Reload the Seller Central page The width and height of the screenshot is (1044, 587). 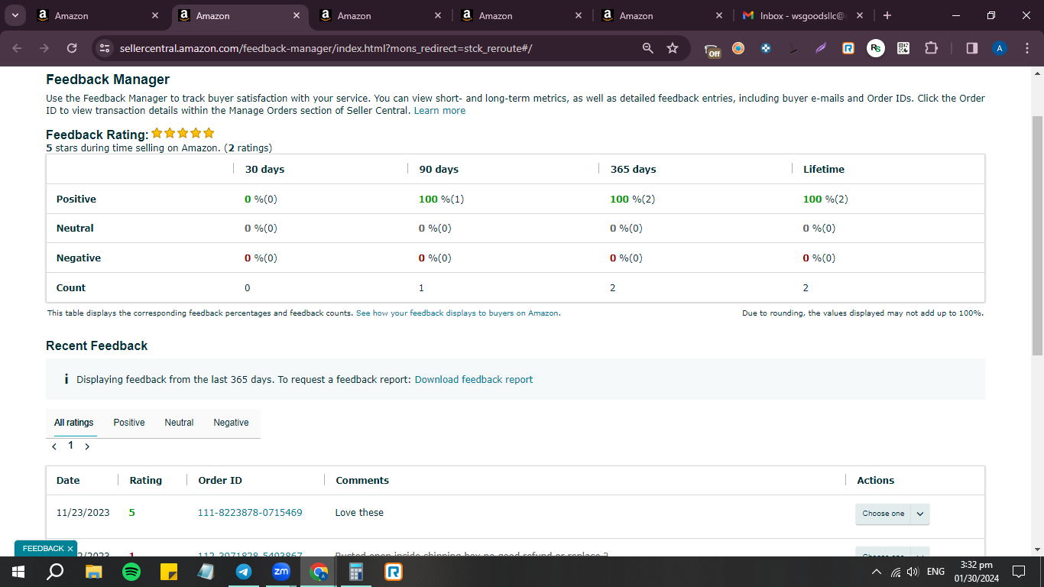click(x=72, y=48)
